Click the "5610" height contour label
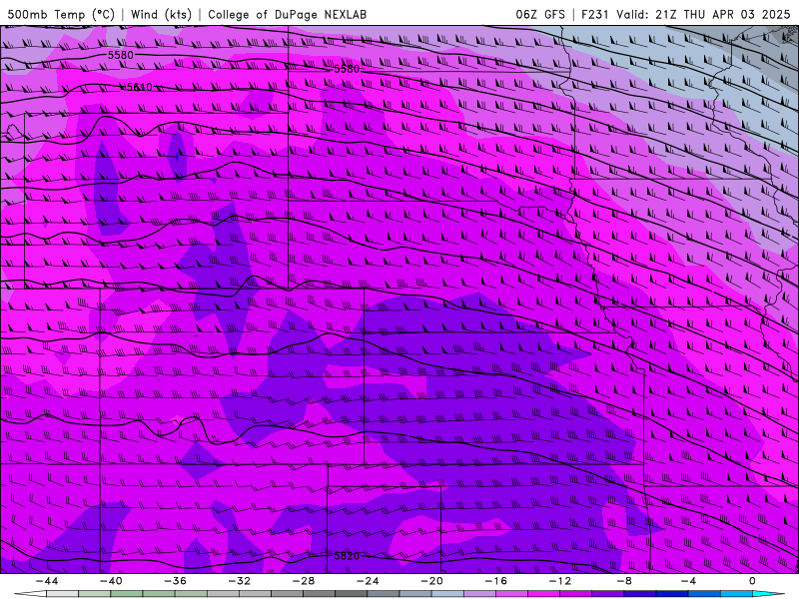This screenshot has width=799, height=599. [139, 87]
